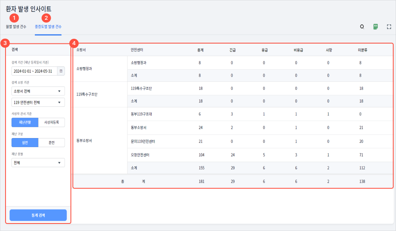Click the search magnifier icon
The image size is (396, 231).
[362, 27]
